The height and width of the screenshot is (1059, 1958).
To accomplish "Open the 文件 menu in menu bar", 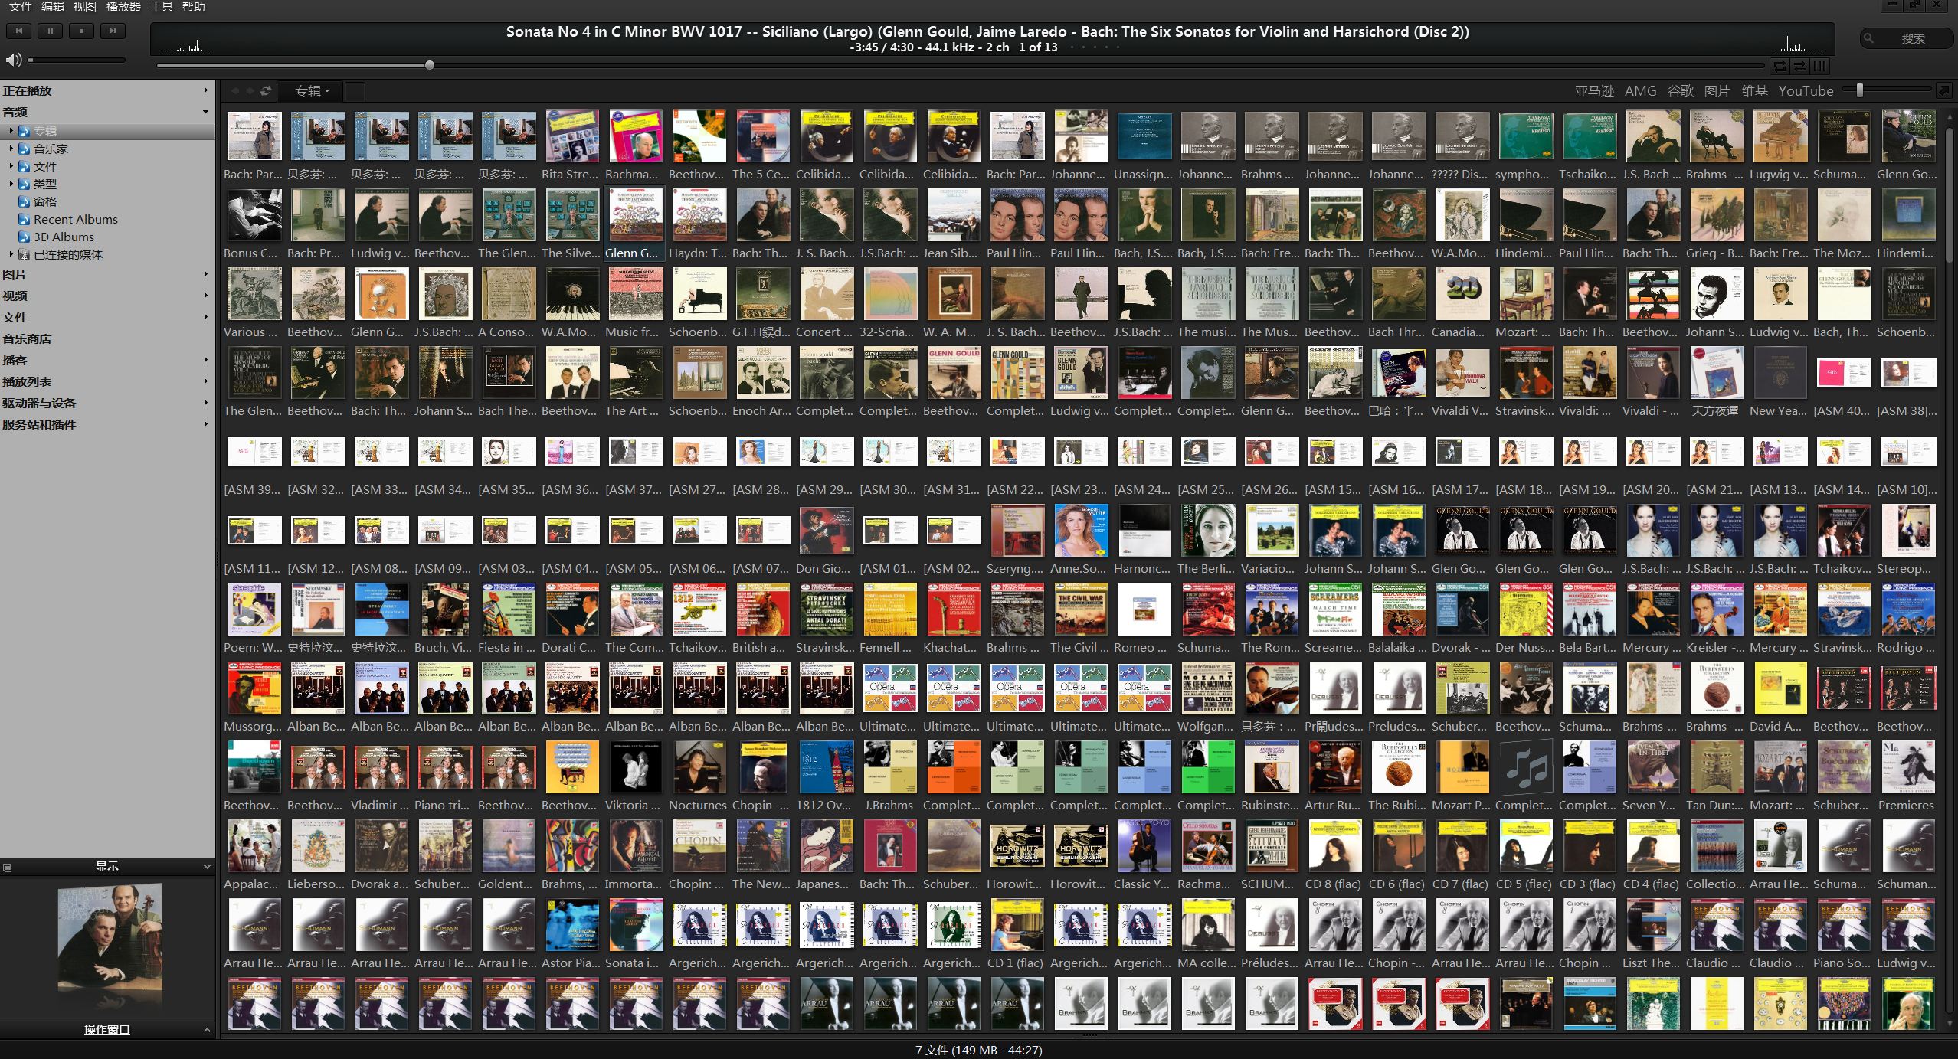I will tap(20, 7).
